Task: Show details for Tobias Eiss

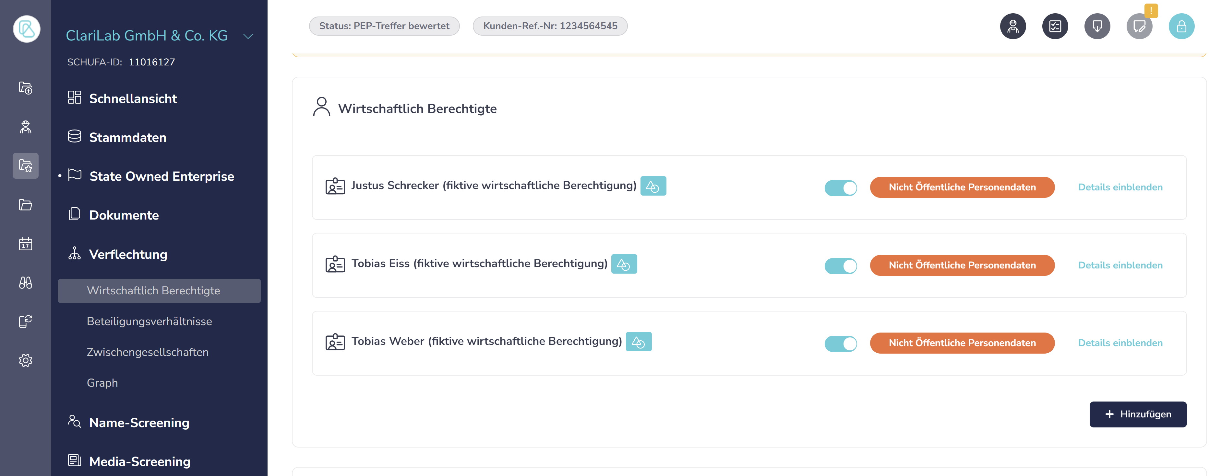Action: [1120, 266]
